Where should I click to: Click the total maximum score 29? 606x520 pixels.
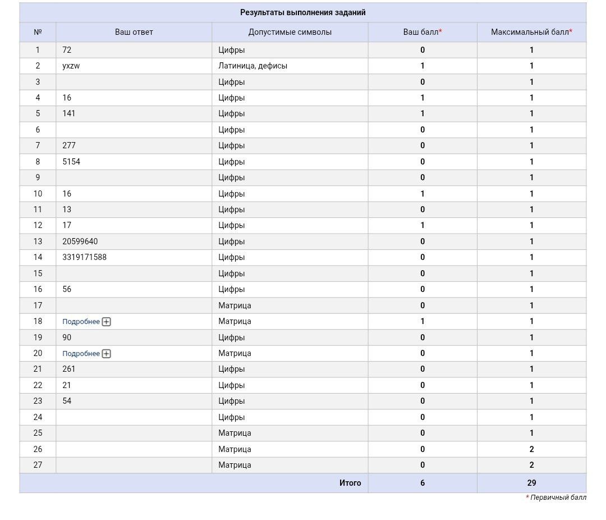coord(531,483)
